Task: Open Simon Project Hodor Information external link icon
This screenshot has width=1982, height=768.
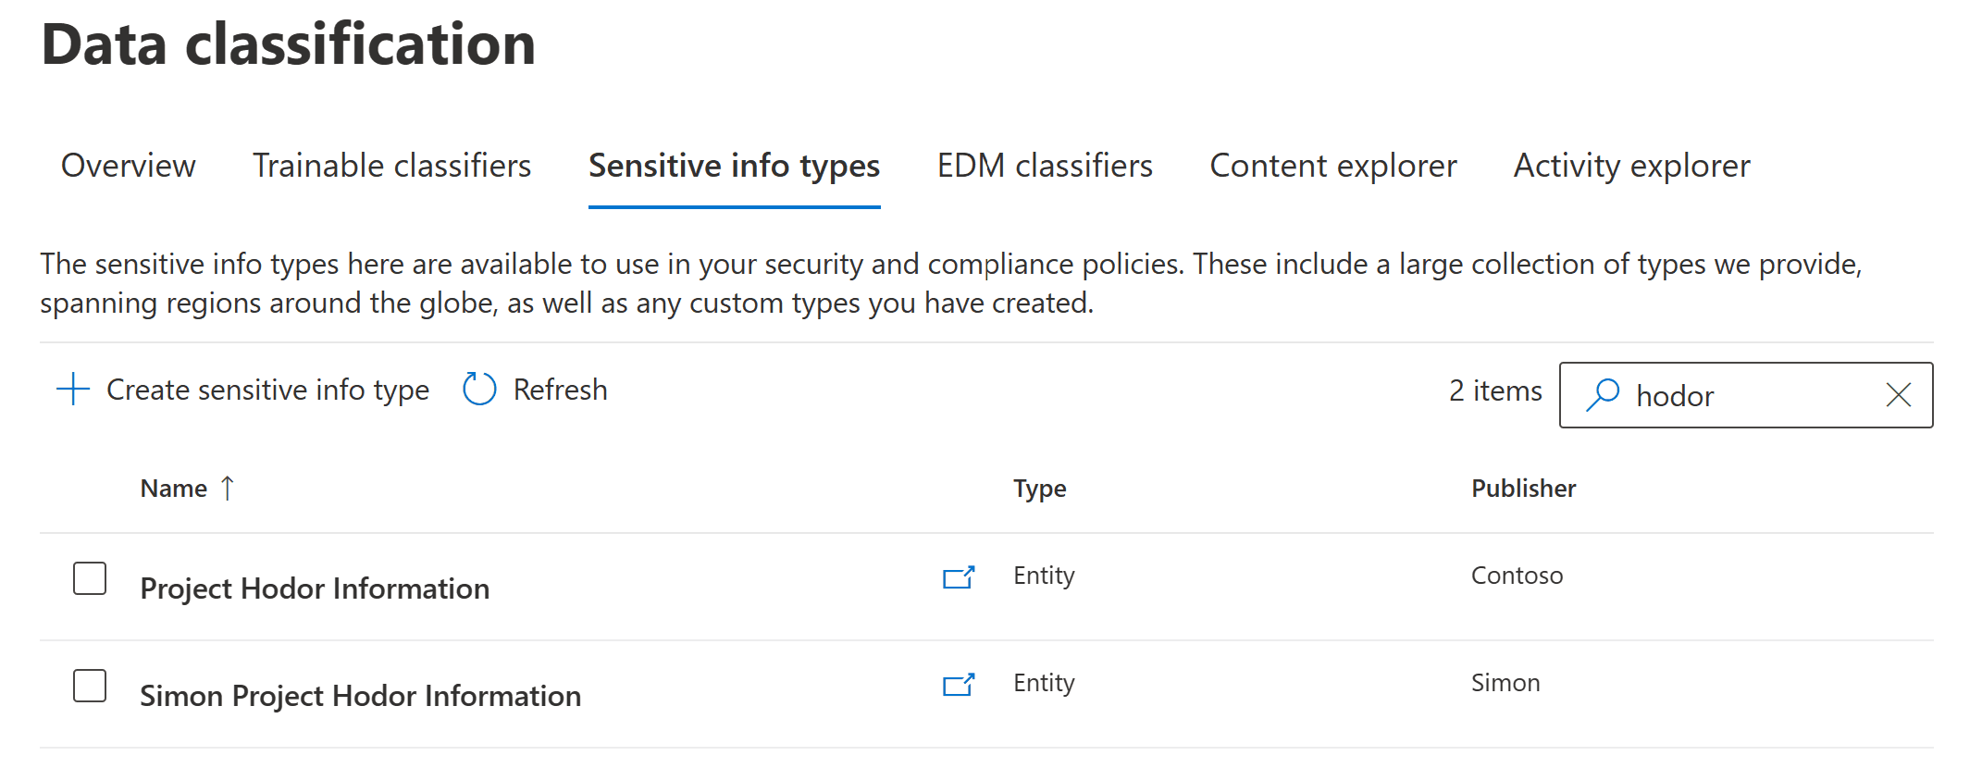Action: pos(959,686)
